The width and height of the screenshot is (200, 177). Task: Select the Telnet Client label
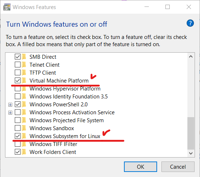pyautogui.click(x=45, y=65)
